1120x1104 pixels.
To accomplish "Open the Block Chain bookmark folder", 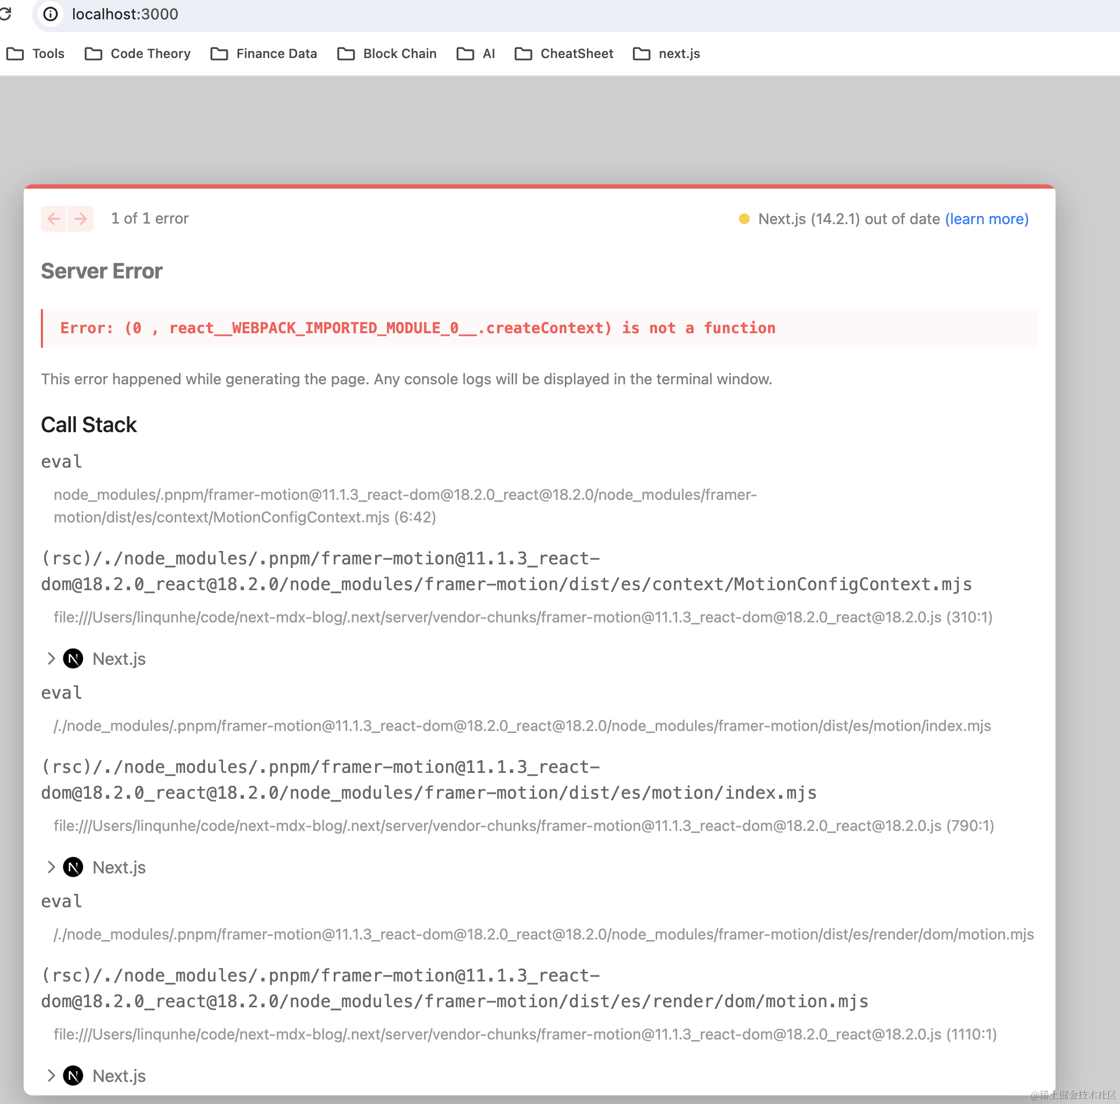I will pyautogui.click(x=387, y=54).
